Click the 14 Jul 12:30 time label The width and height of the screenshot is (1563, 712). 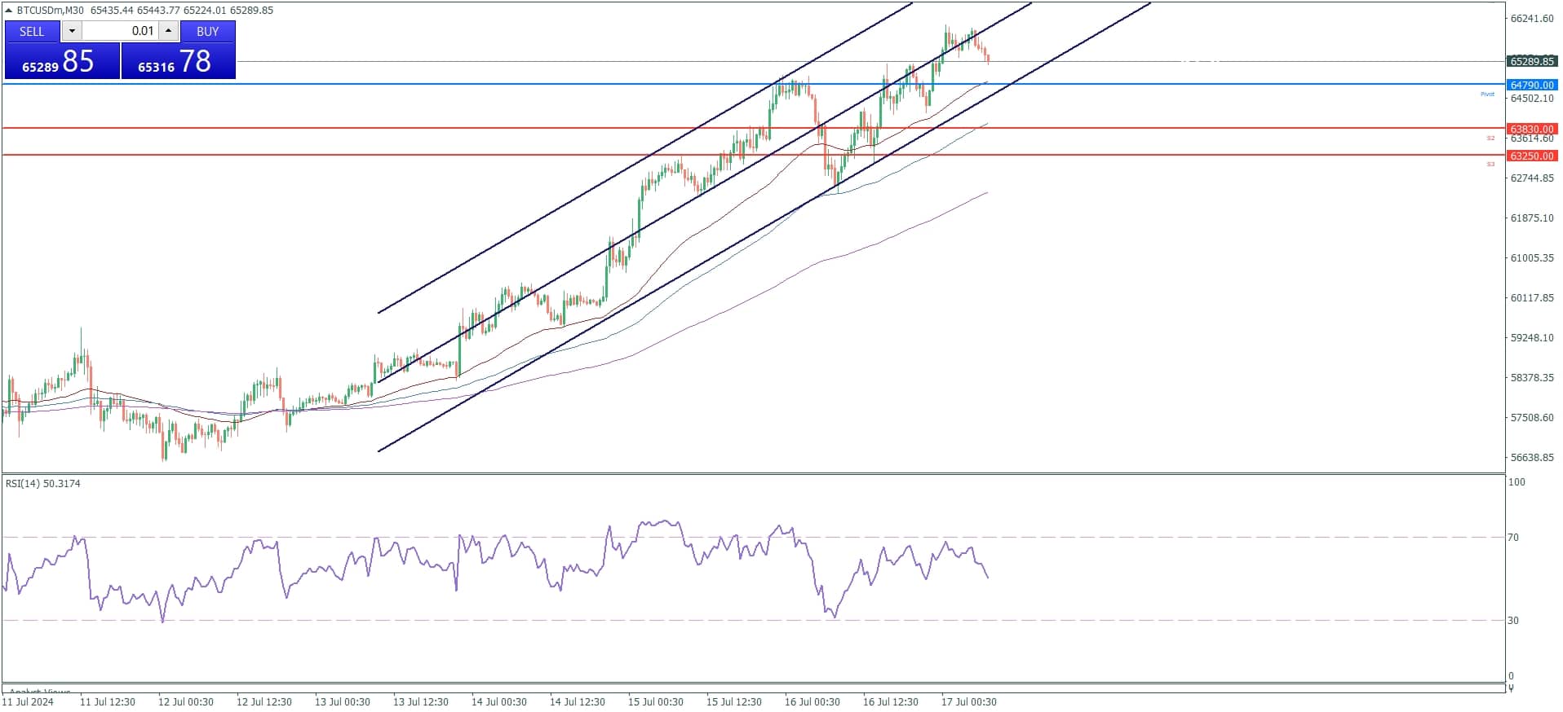pos(578,702)
